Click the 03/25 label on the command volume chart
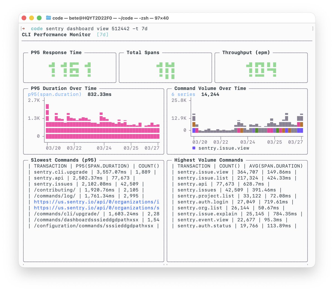This screenshot has width=334, height=292. point(274,142)
